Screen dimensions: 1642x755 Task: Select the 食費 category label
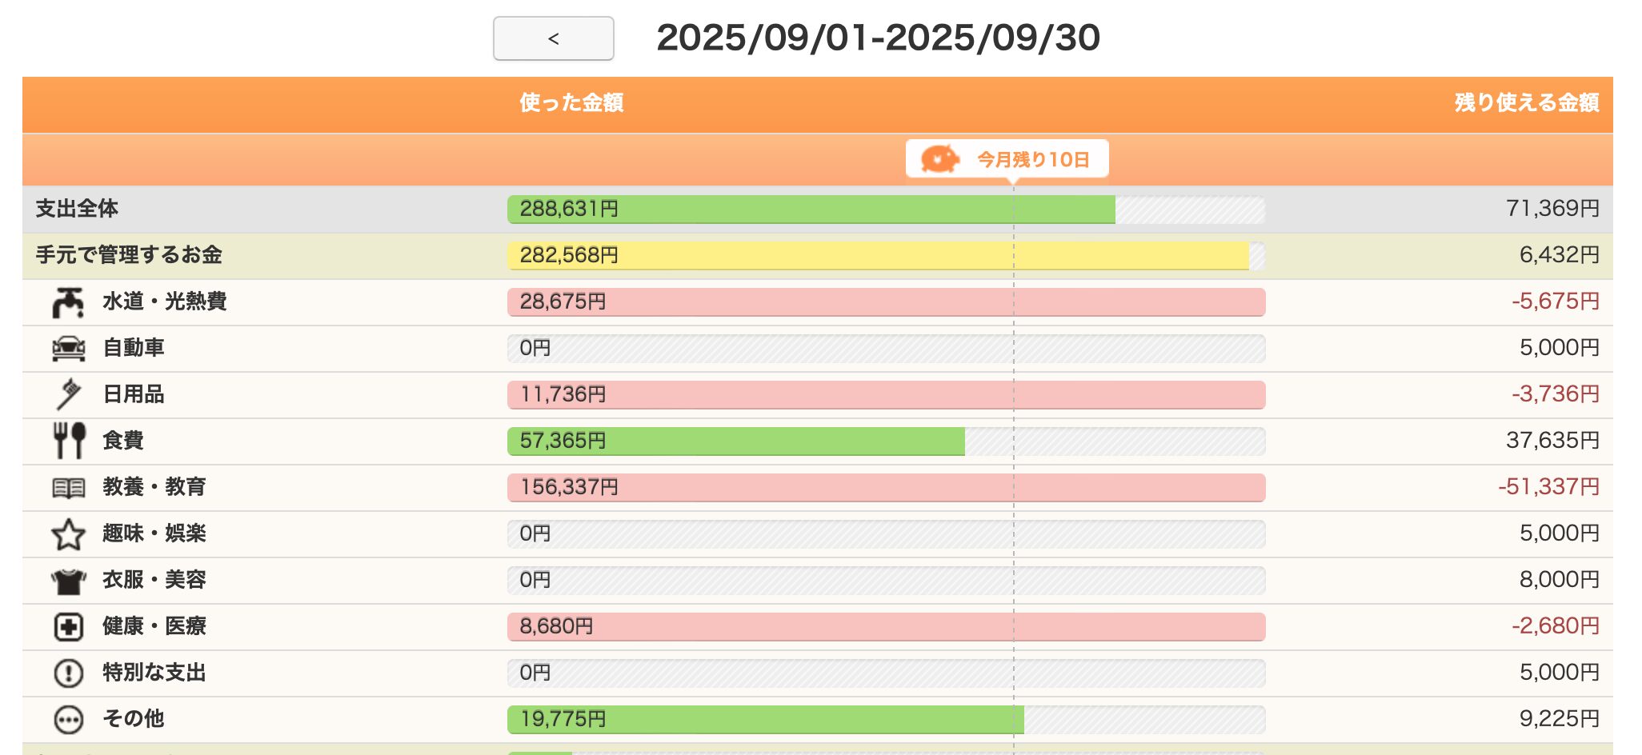[x=123, y=441]
